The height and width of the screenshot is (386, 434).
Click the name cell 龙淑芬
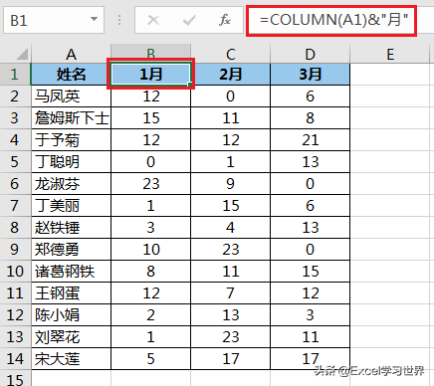(x=71, y=184)
